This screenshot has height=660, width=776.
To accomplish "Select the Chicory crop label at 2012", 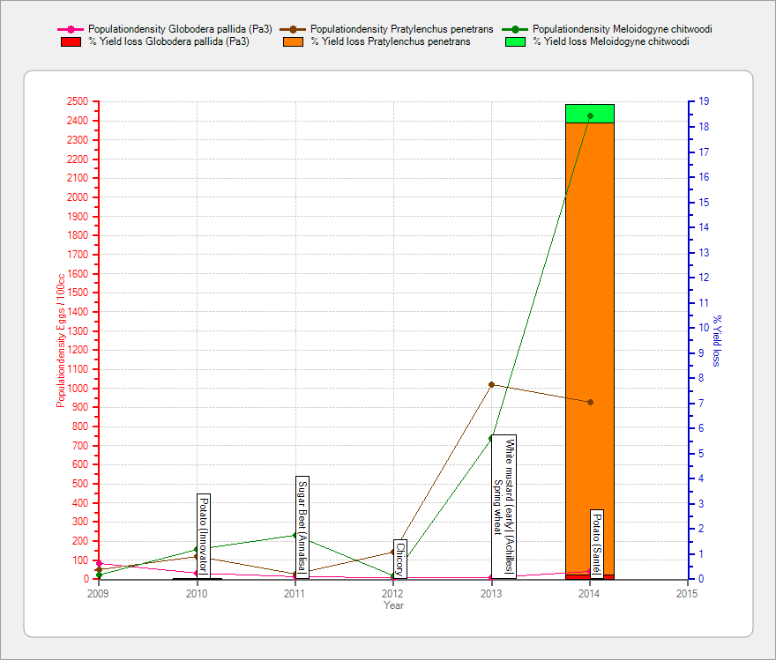I will [400, 559].
